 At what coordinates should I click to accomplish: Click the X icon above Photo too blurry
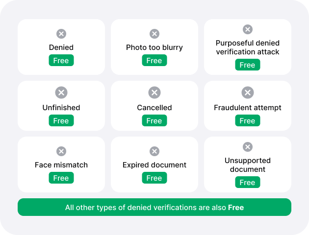[154, 34]
